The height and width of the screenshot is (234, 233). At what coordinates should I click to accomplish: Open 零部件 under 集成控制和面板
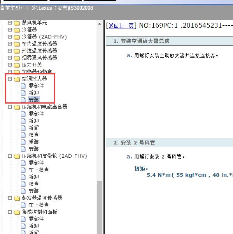pyautogui.click(x=36, y=219)
